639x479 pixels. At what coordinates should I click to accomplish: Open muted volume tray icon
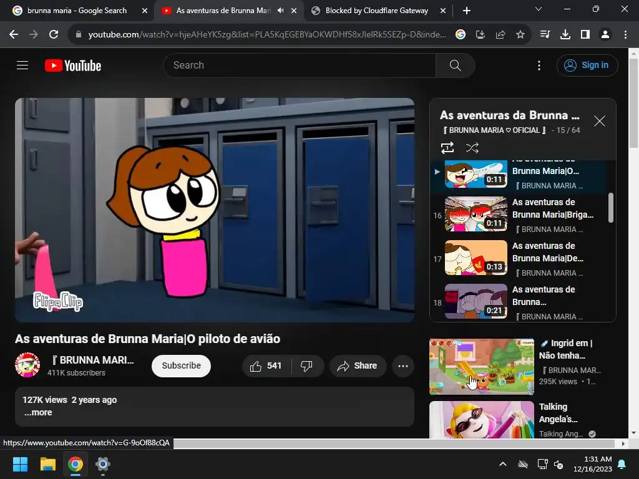(559, 464)
